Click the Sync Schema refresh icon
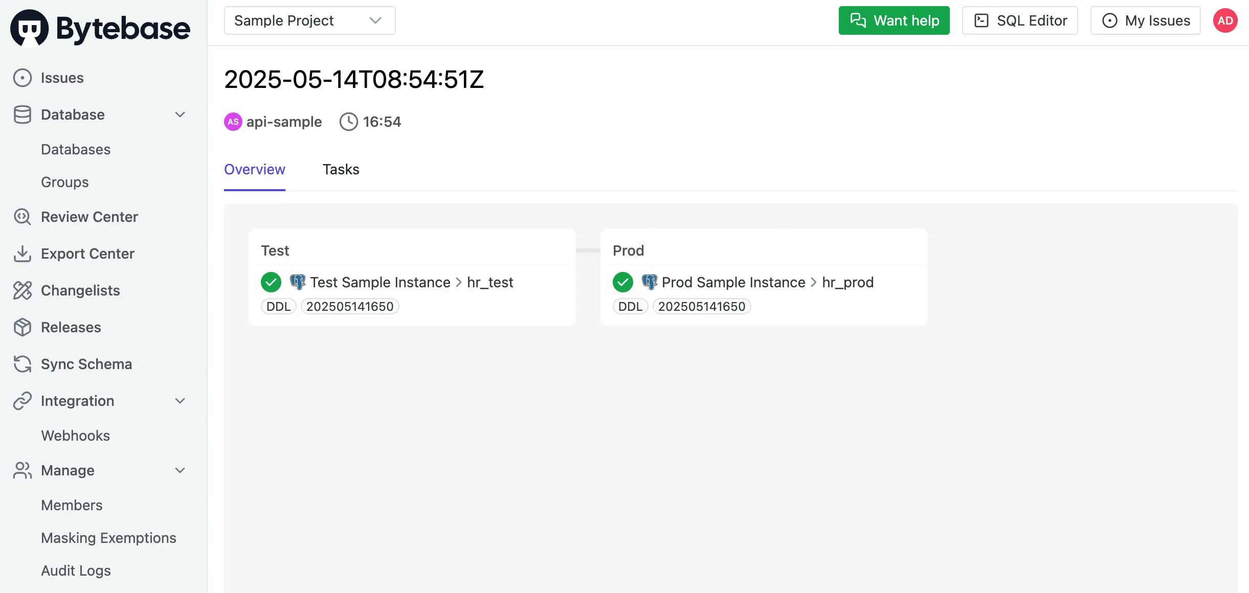 (x=23, y=364)
